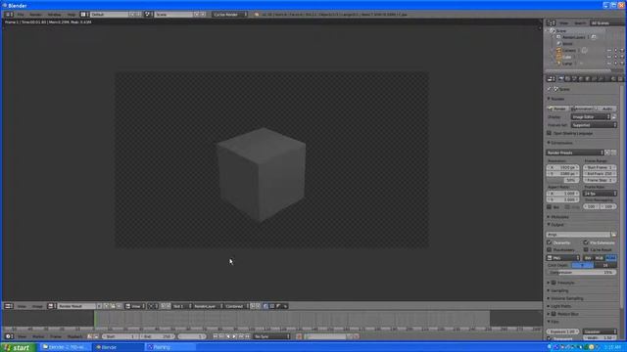Open the Feature Set Supported dropdown
627x352 pixels.
(x=594, y=125)
